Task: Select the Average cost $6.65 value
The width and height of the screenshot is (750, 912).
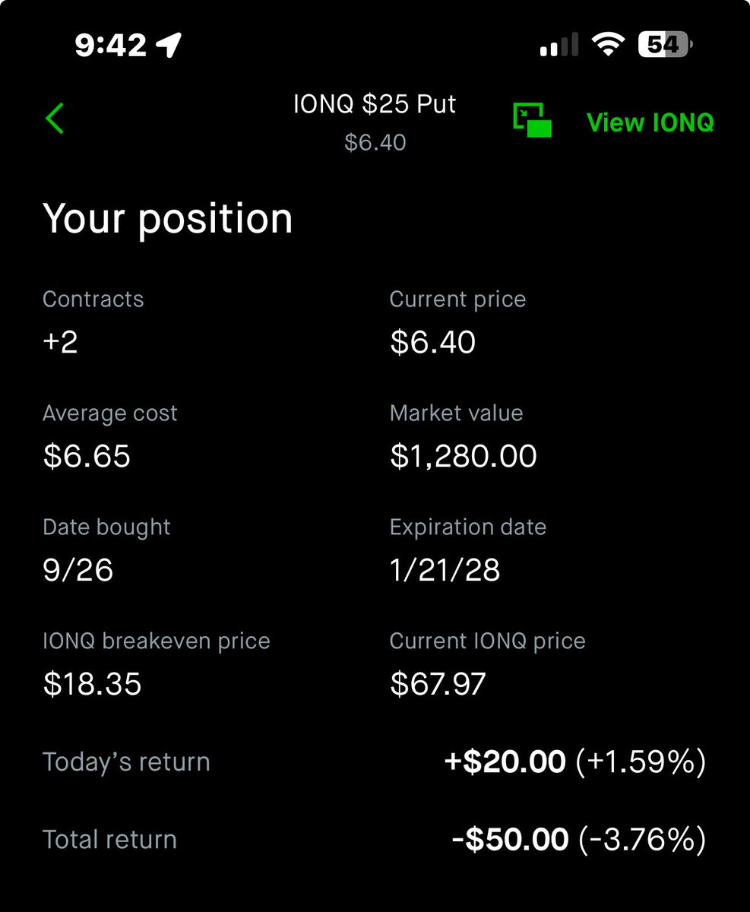Action: (x=87, y=456)
